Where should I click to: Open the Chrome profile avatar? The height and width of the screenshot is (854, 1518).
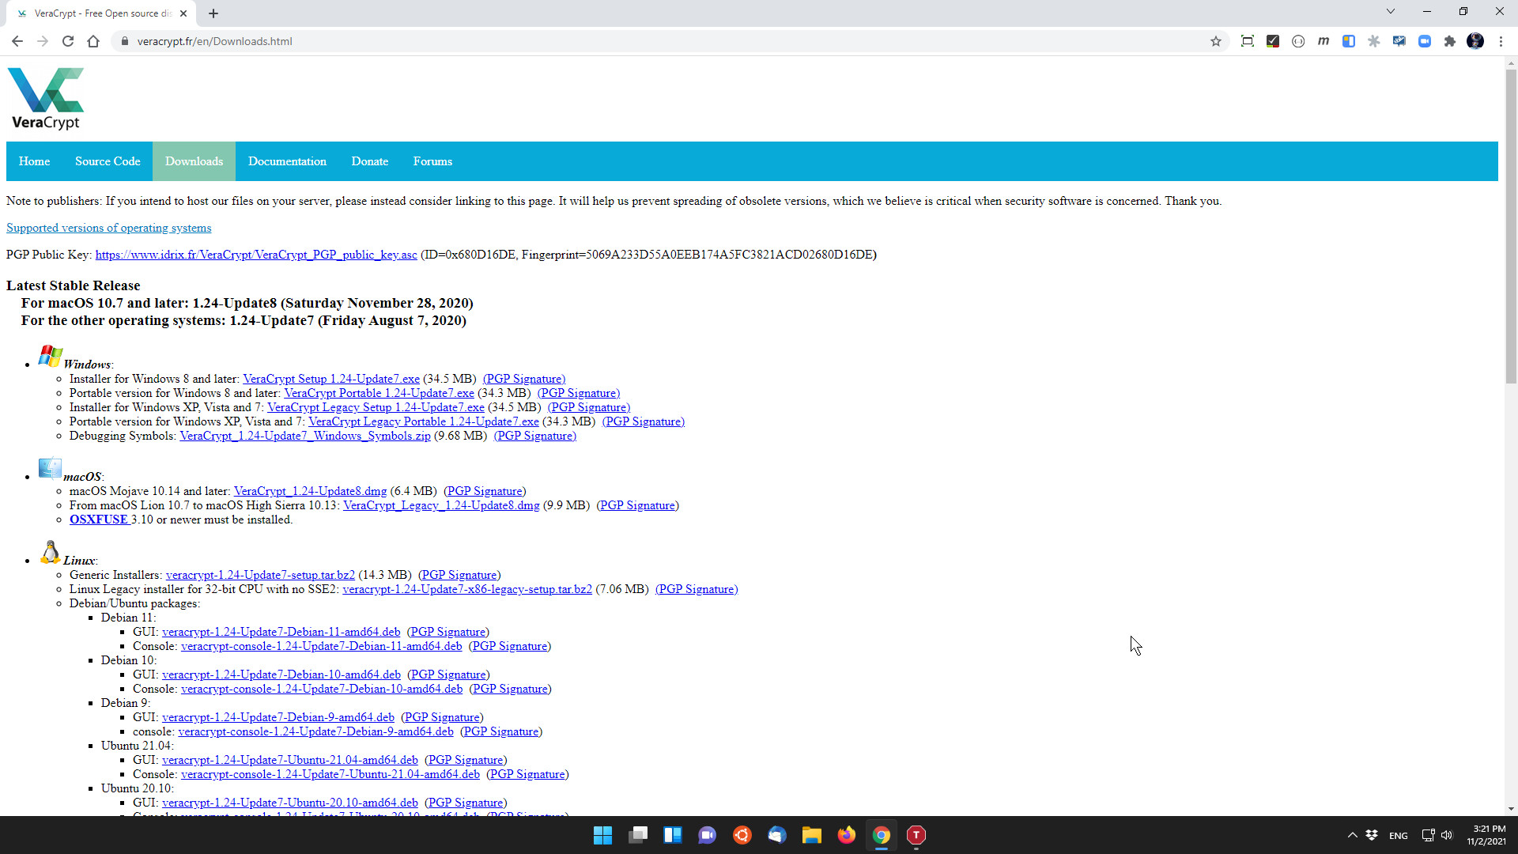(1475, 41)
